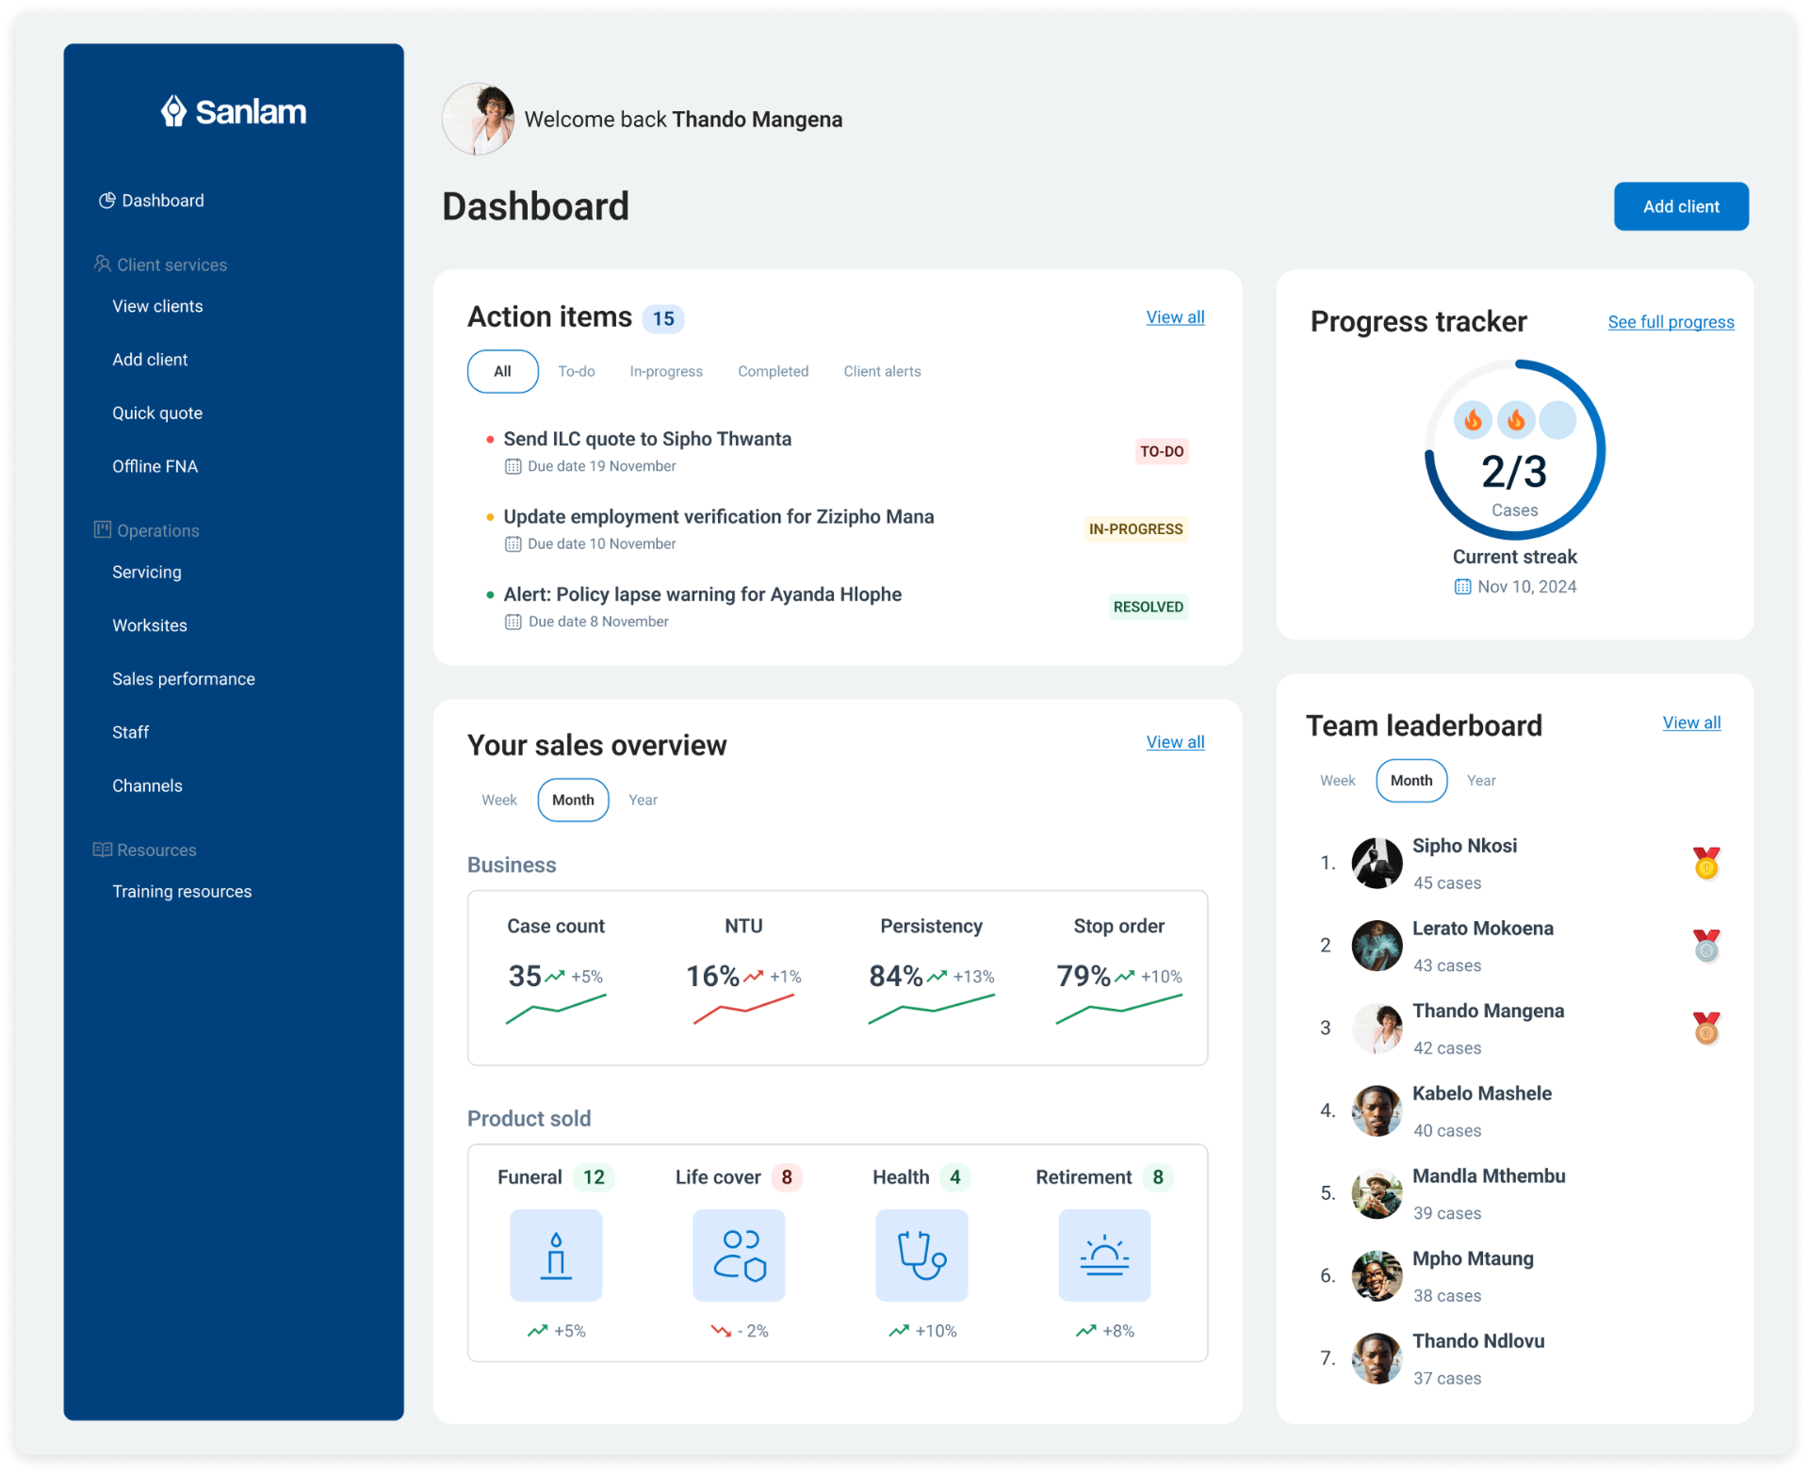Click the Life cover people-shield icon
The width and height of the screenshot is (1809, 1474).
click(x=739, y=1255)
